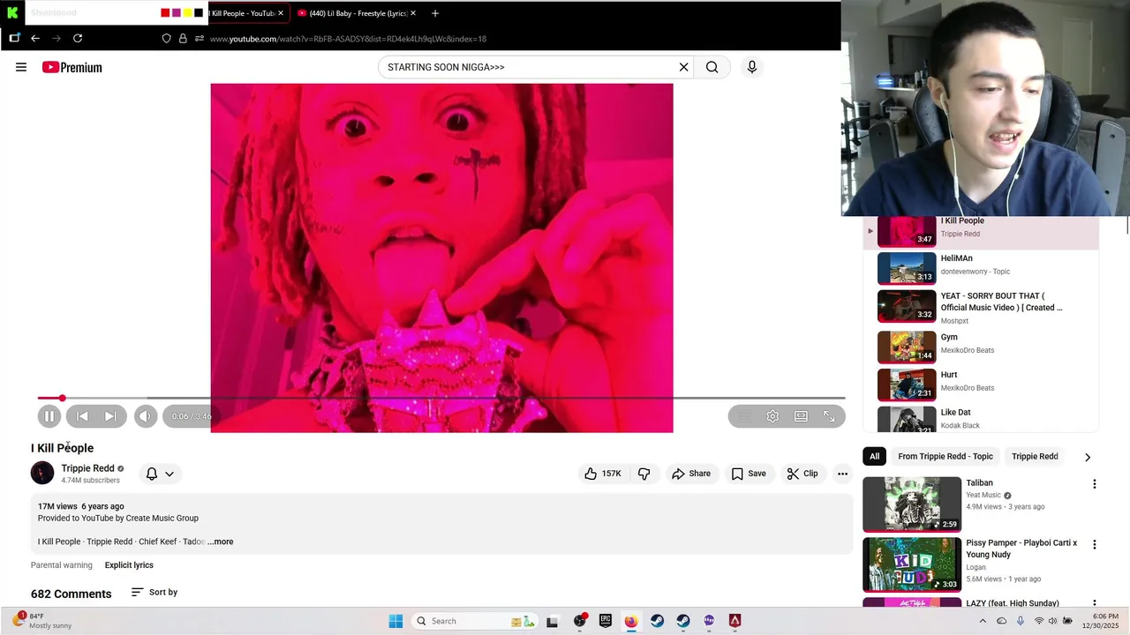Open the Trippie Redd channel avatar
Screen dimensions: 1130x635
click(42, 474)
